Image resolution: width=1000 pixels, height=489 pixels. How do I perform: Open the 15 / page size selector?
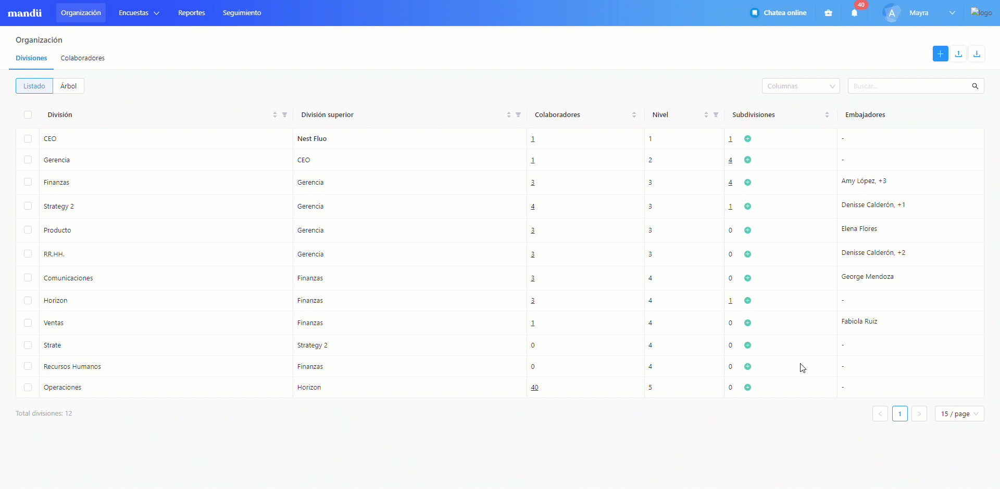pos(959,414)
